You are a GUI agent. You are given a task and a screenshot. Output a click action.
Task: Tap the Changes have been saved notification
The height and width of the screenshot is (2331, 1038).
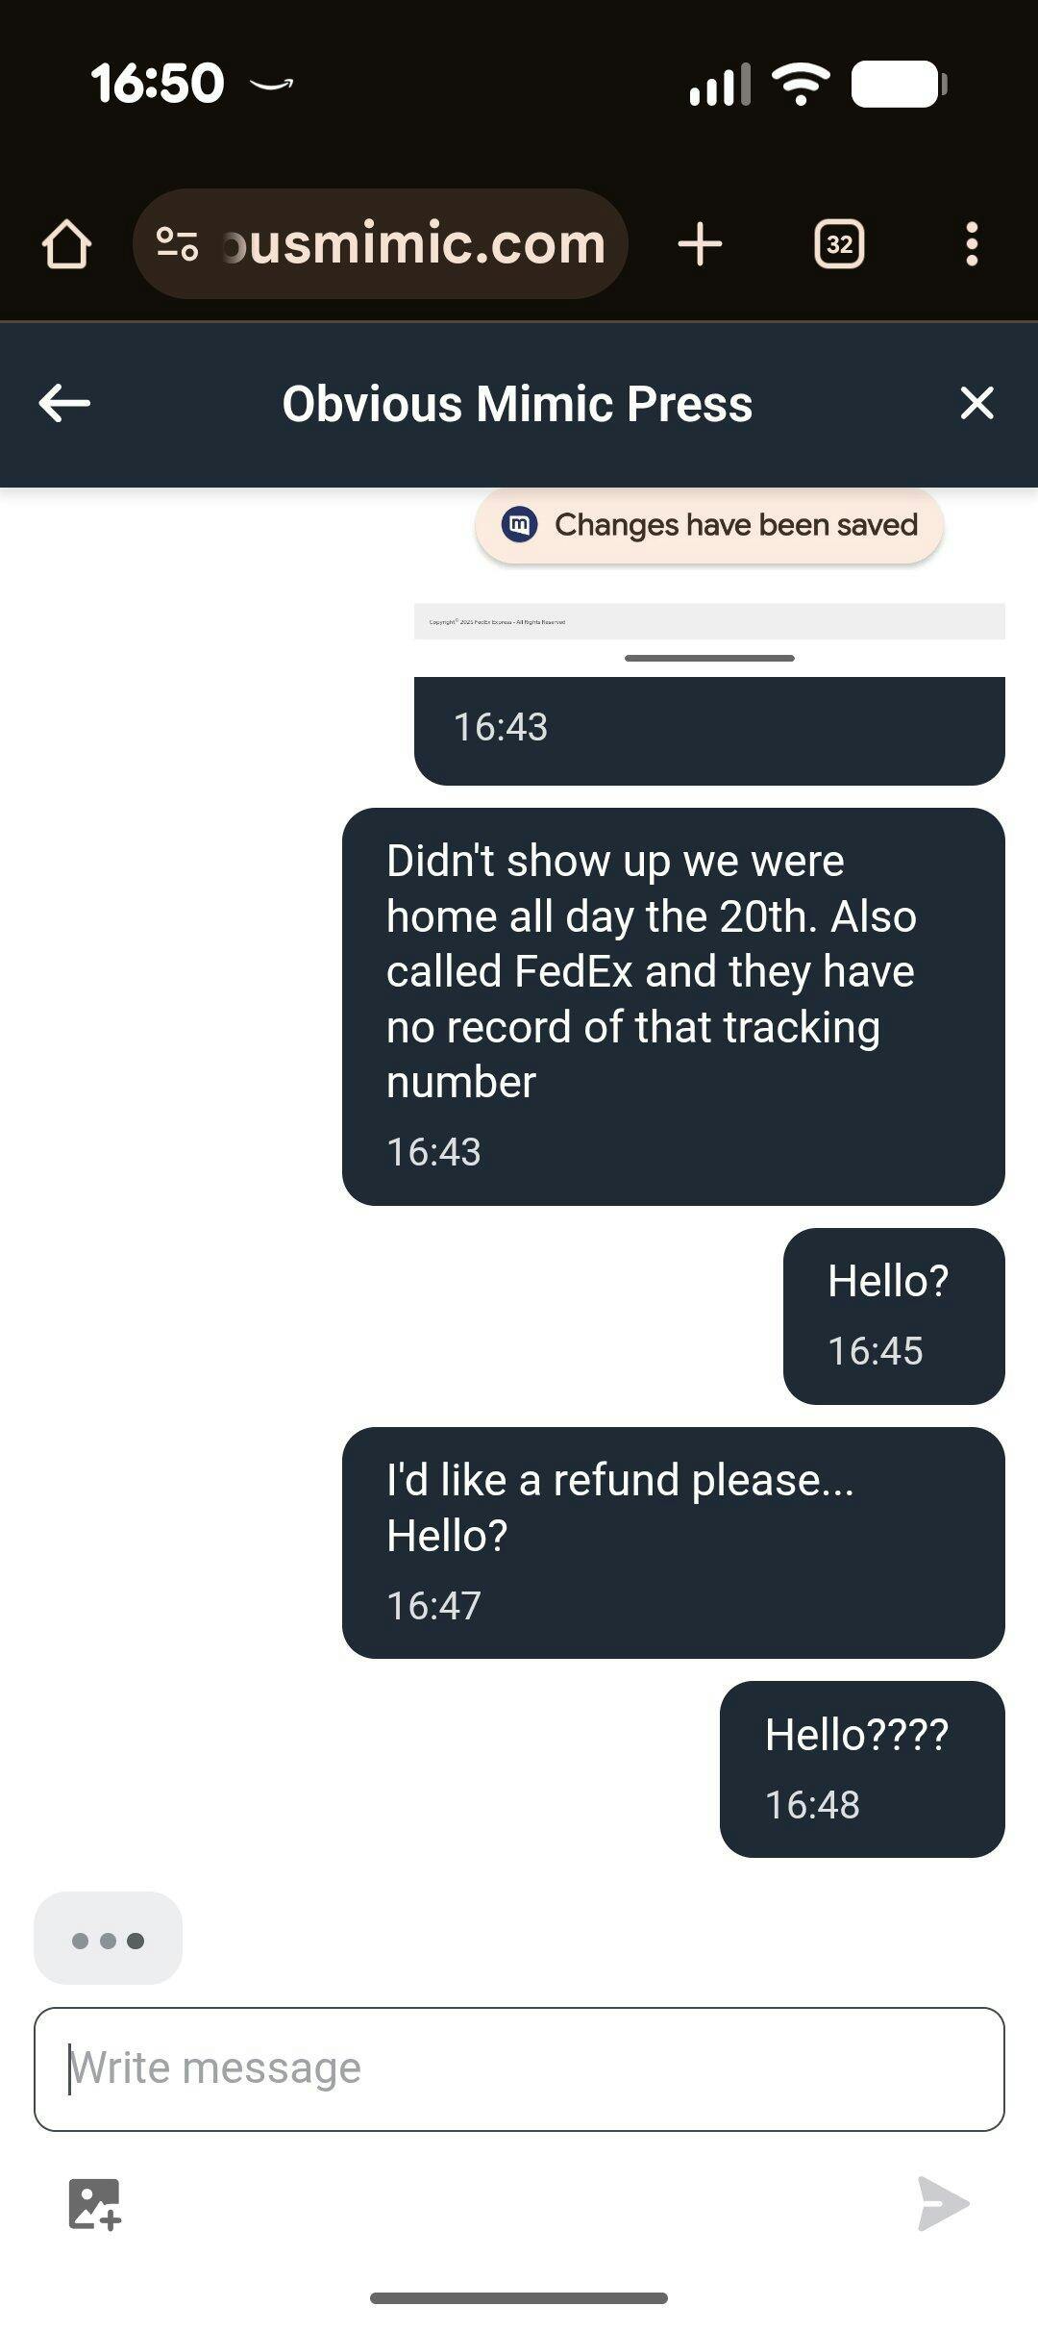709,525
